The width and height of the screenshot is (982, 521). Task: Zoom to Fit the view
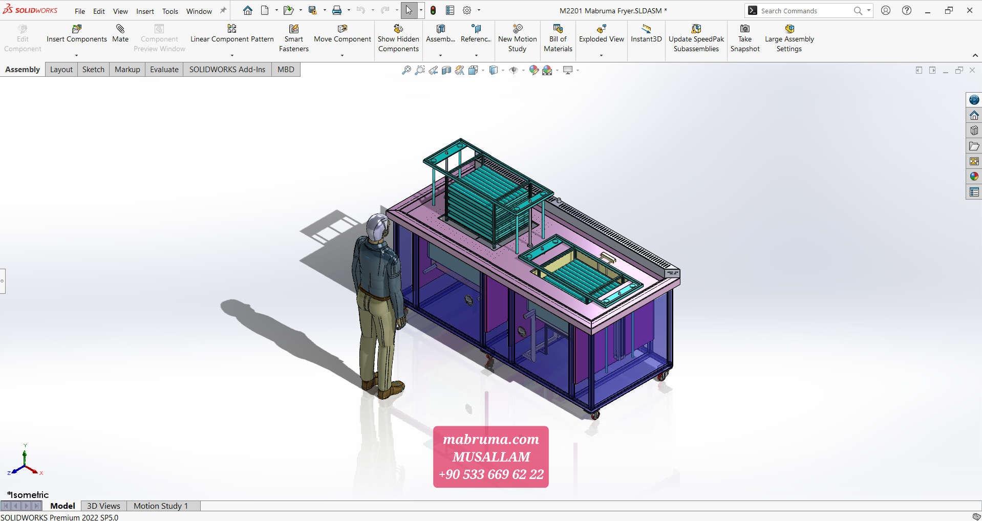(407, 70)
